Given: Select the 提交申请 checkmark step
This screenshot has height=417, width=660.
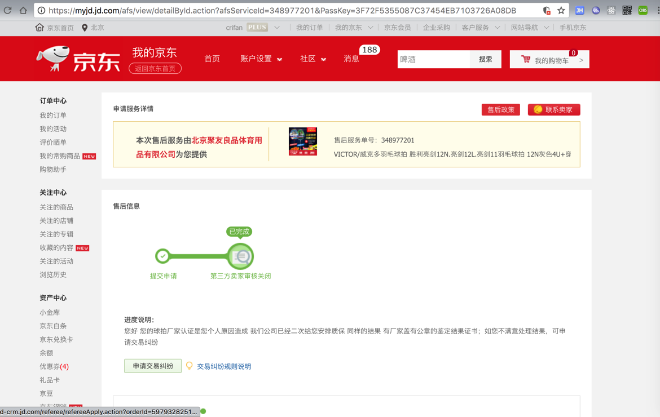Looking at the screenshot, I should (x=162, y=256).
